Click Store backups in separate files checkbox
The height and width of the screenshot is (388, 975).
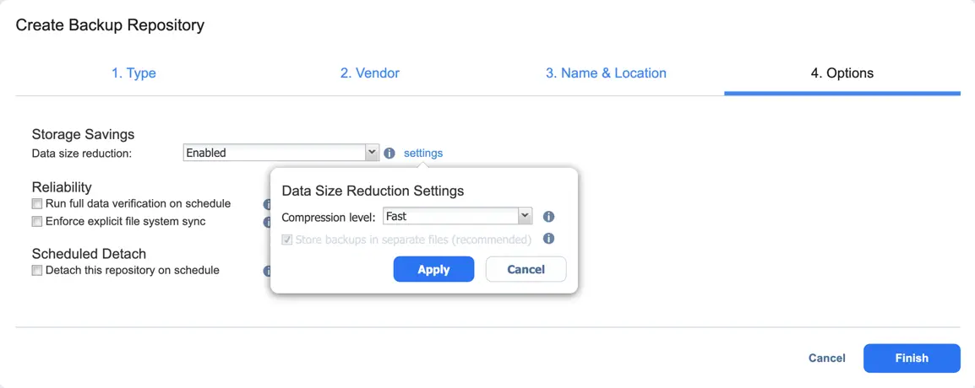287,239
